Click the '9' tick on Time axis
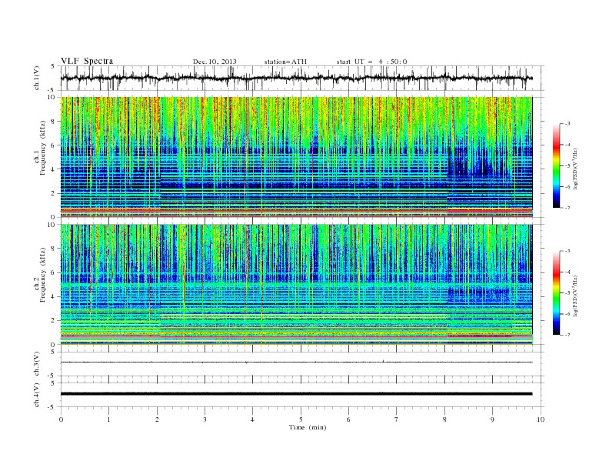This screenshot has height=471, width=609. (492, 419)
